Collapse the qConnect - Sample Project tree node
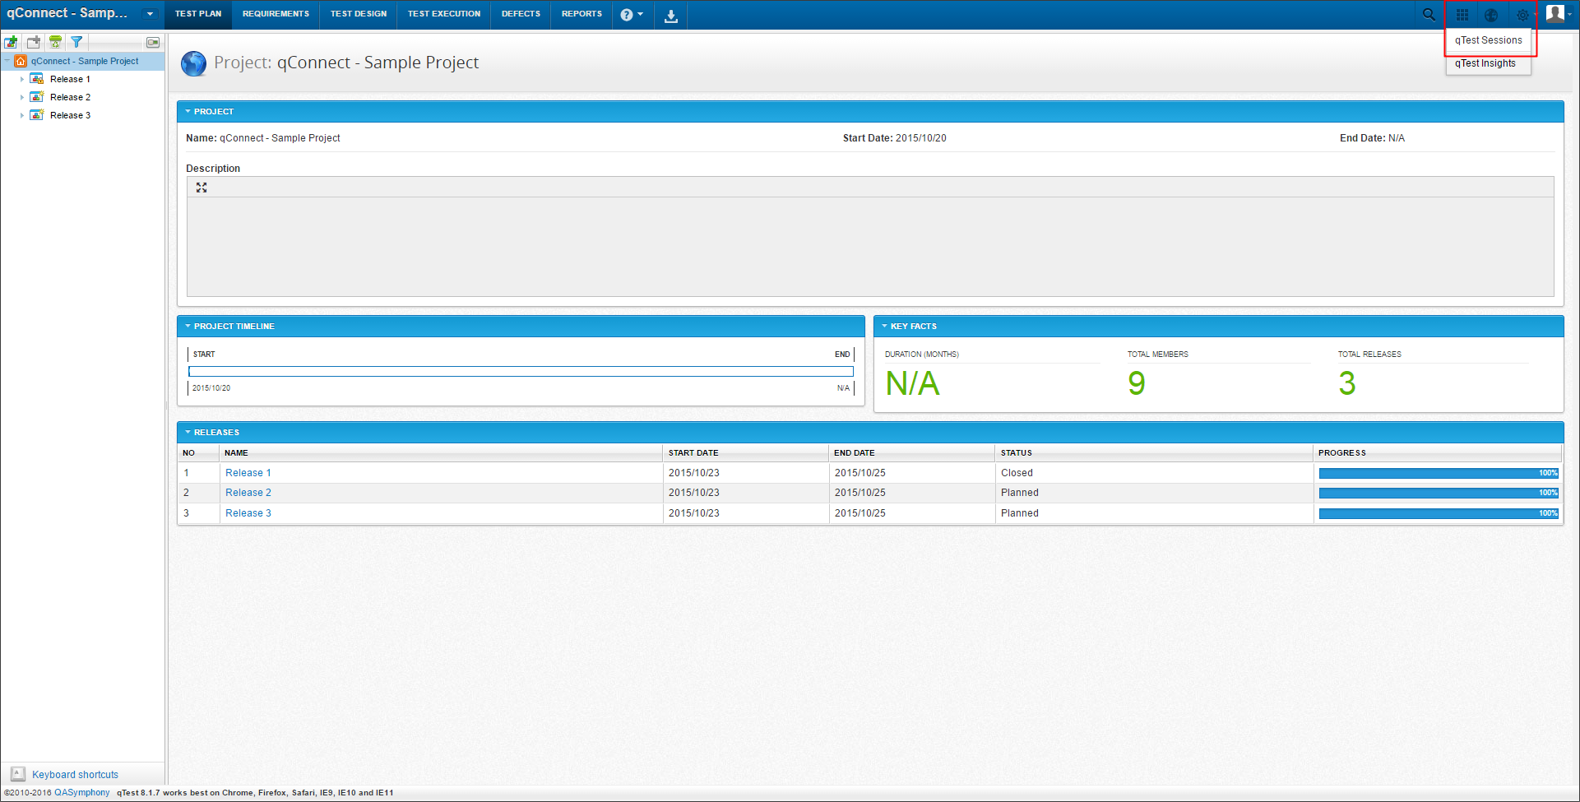This screenshot has width=1580, height=802. point(7,61)
